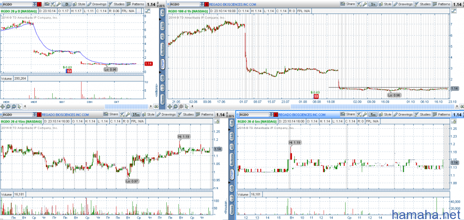This screenshot has width=464, height=220.
Task: Click scroll-right arrow under daily chart
Action: point(151,107)
